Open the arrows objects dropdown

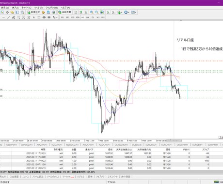[55, 17]
